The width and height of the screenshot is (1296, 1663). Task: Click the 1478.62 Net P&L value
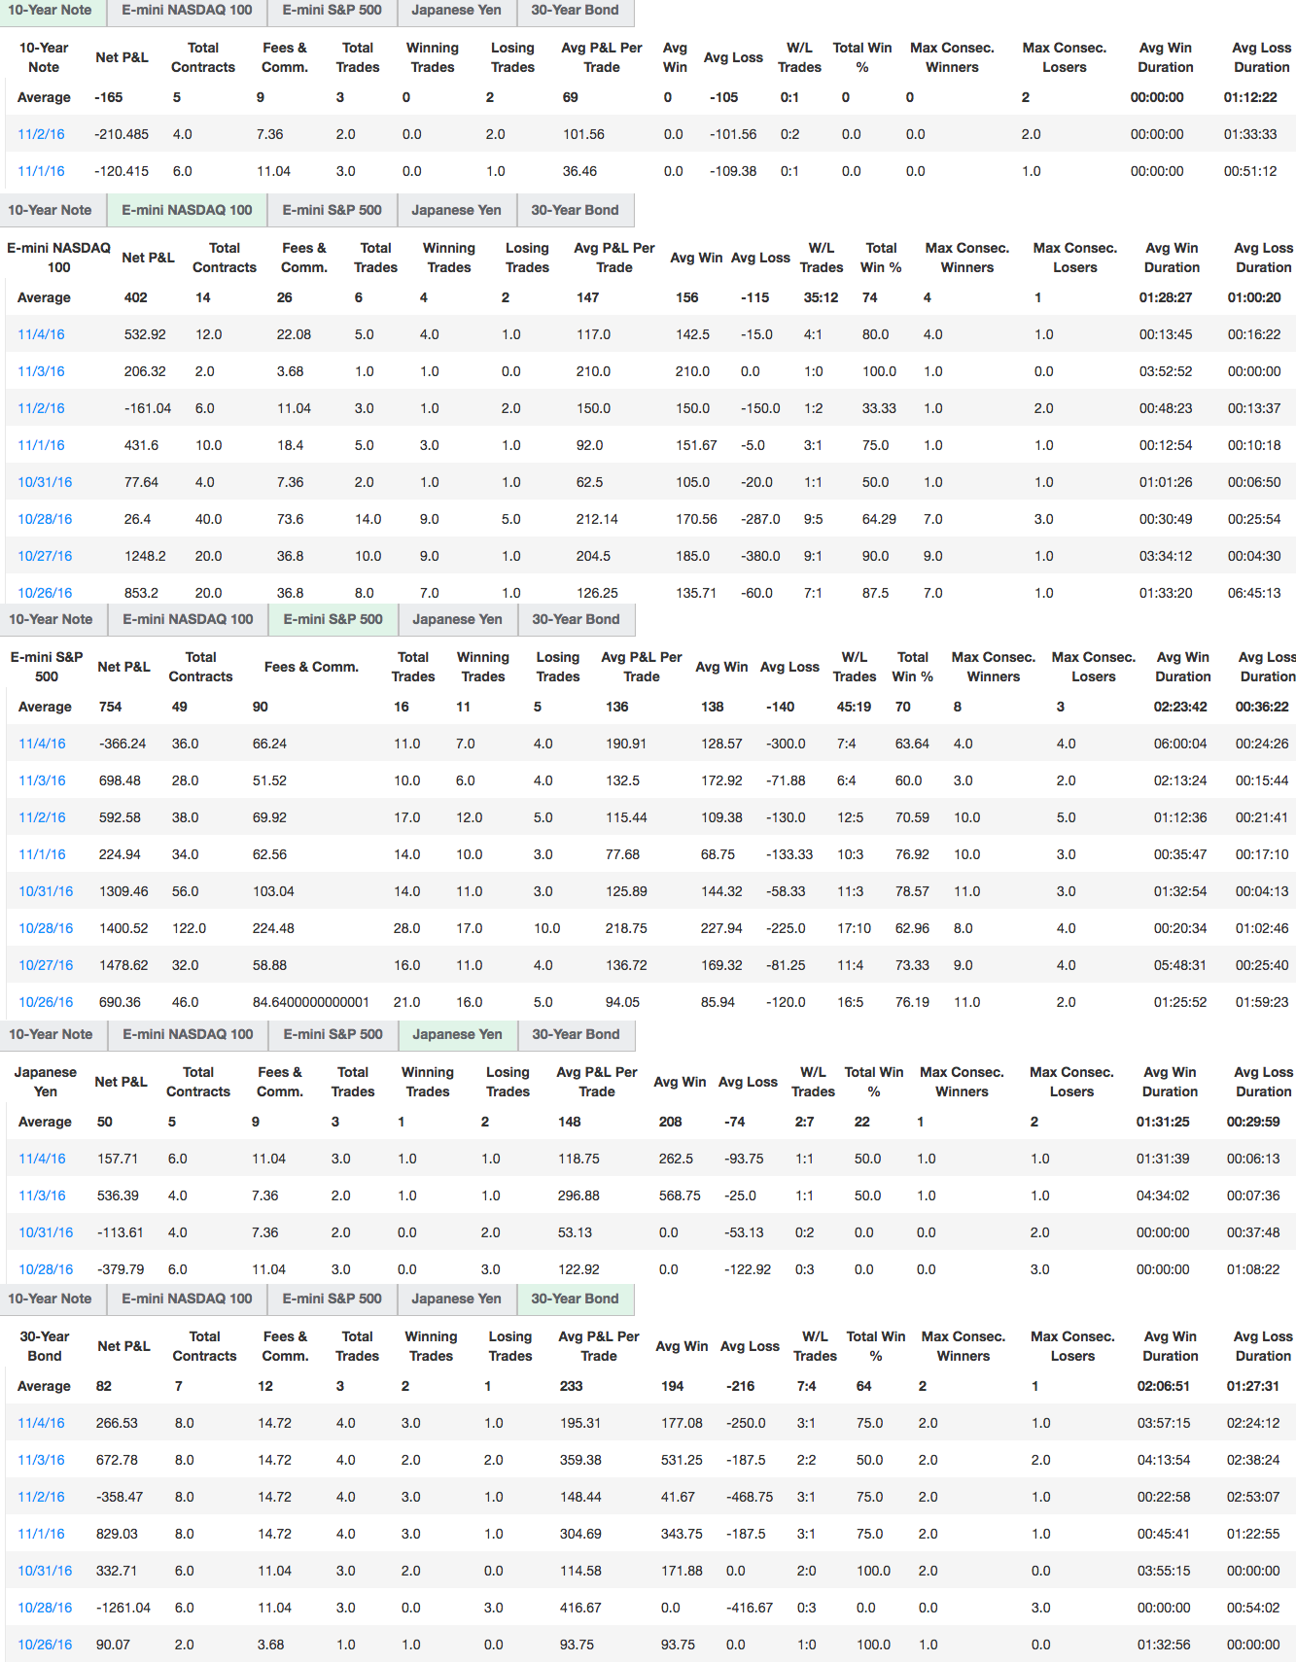tap(123, 965)
